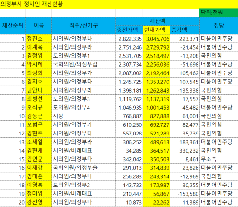This screenshot has height=207, width=238.
Task: Click the name cell 김동근
Action: 39,116
